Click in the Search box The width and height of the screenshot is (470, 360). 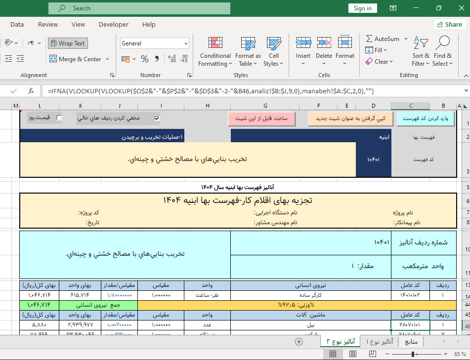[139, 8]
